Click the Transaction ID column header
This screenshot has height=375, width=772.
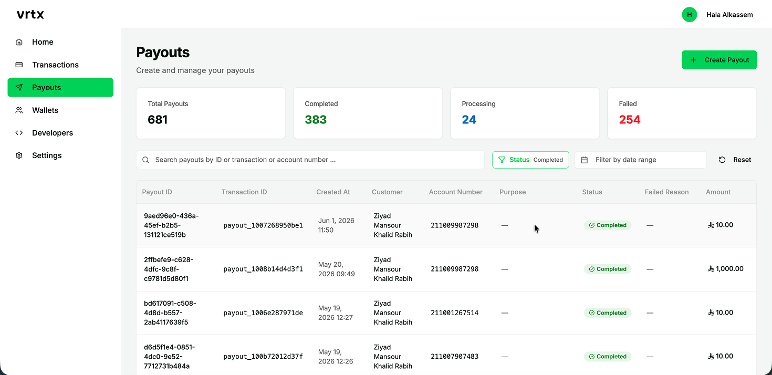point(244,192)
